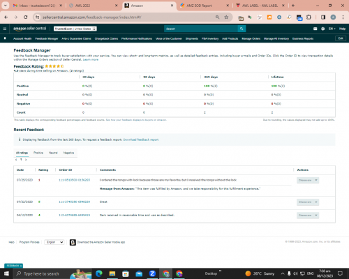Open the footer language select box

coord(54,242)
